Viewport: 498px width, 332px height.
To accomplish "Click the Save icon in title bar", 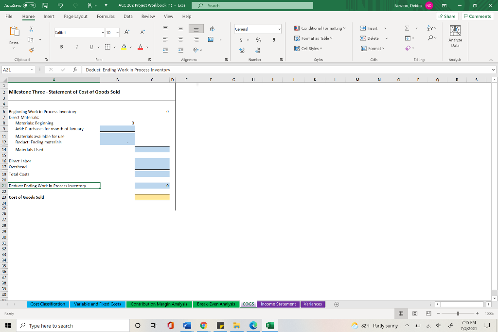I will coord(45,5).
